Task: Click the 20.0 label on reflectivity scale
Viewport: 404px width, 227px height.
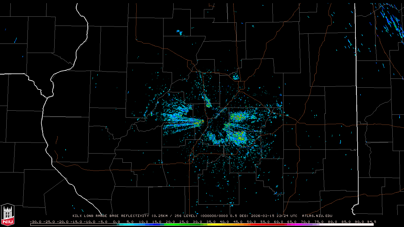Action: coord(170,222)
